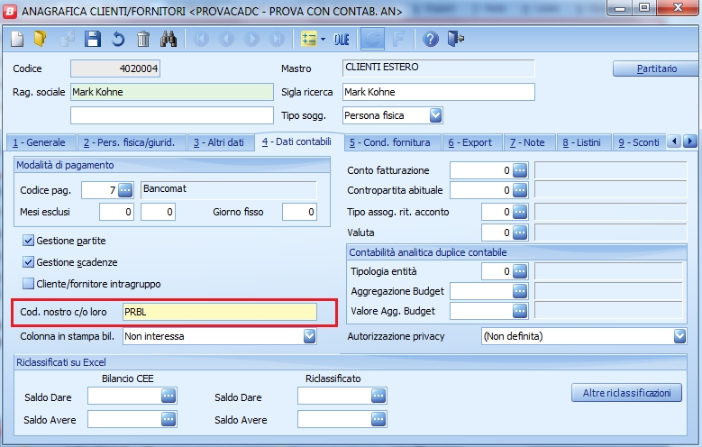Screen dimensions: 702x447
Task: Go to next record navigation icon
Action: [251, 39]
